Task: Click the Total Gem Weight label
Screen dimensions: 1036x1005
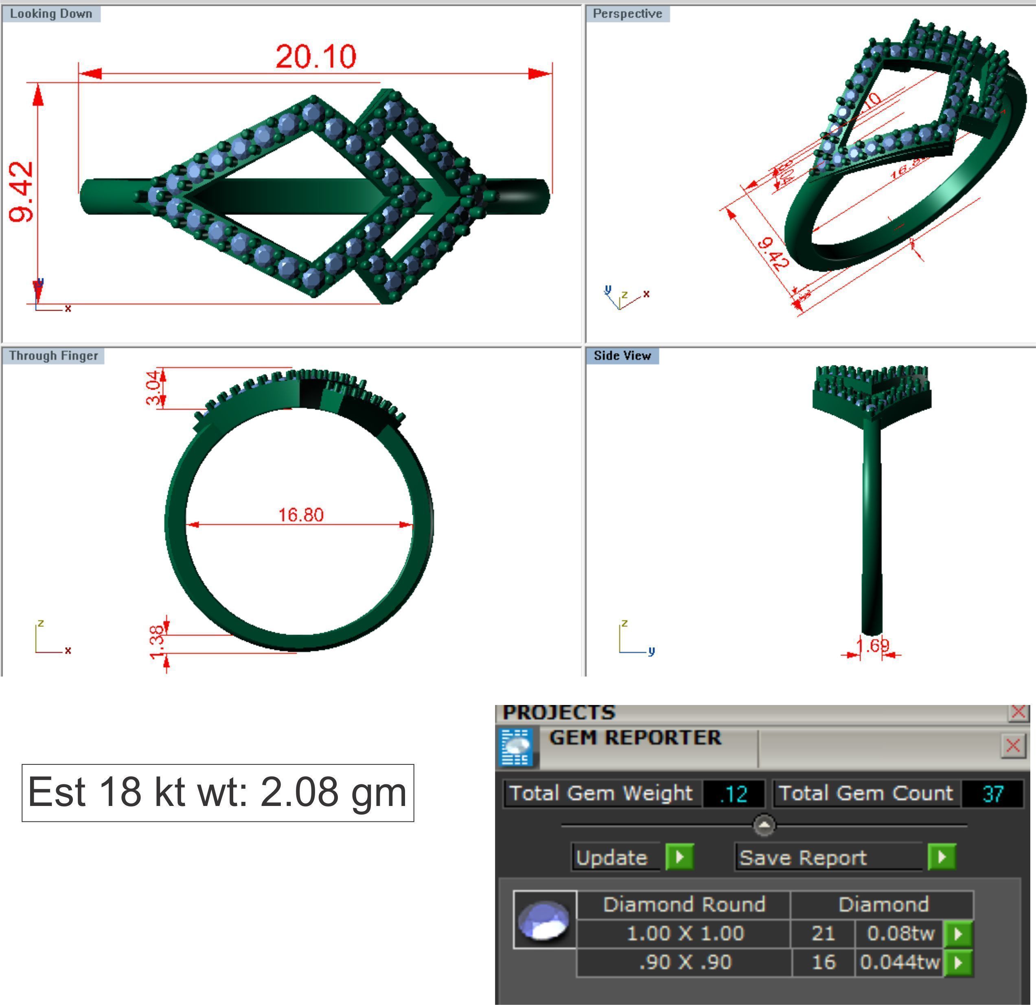Action: [601, 793]
